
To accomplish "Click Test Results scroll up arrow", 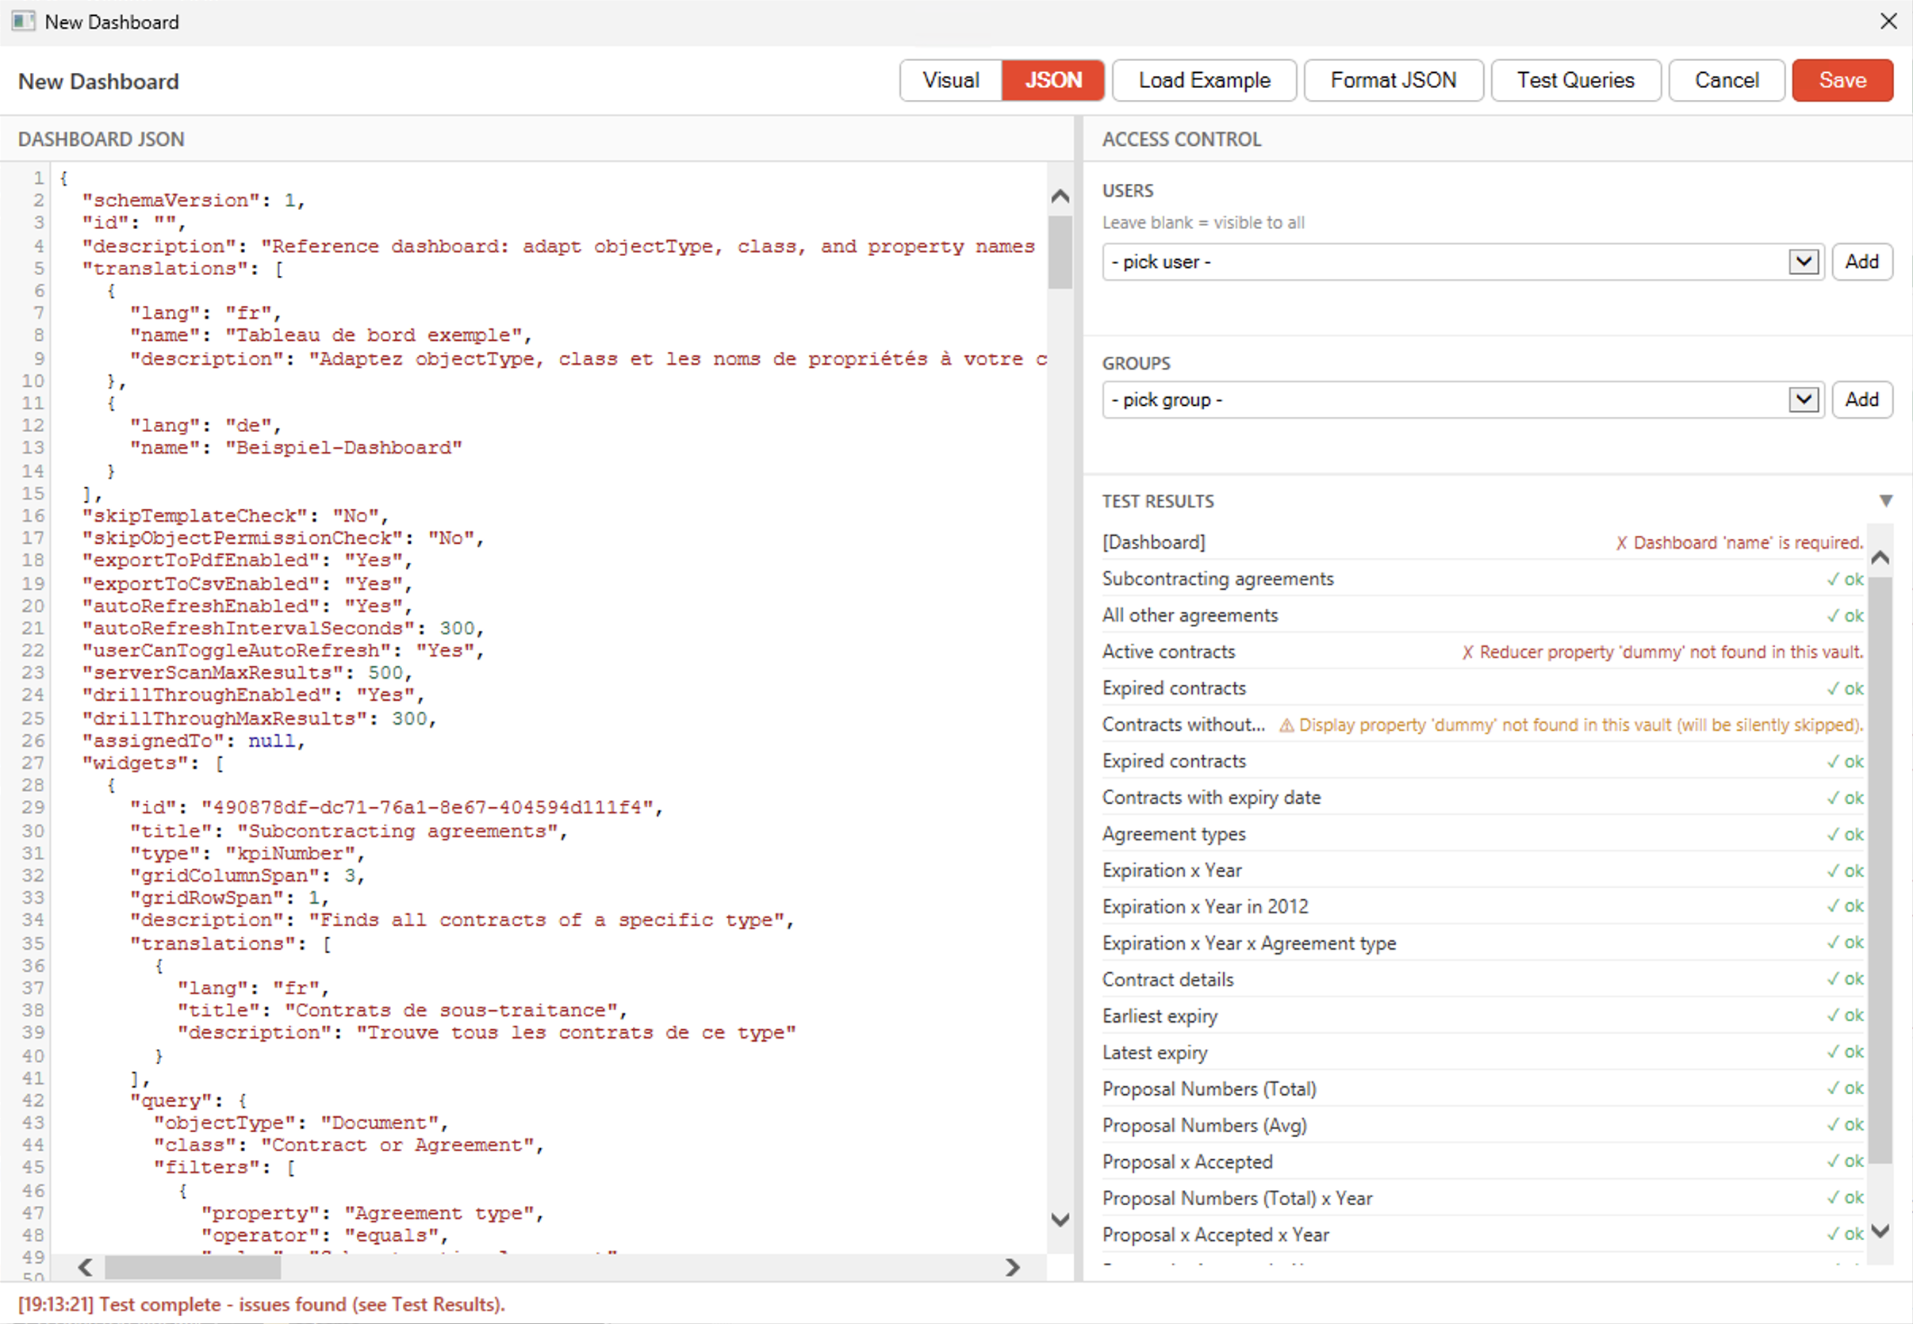I will (1880, 557).
